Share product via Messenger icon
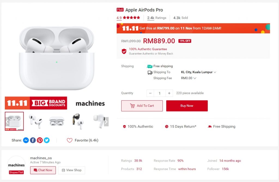The image size is (279, 182). point(26,140)
